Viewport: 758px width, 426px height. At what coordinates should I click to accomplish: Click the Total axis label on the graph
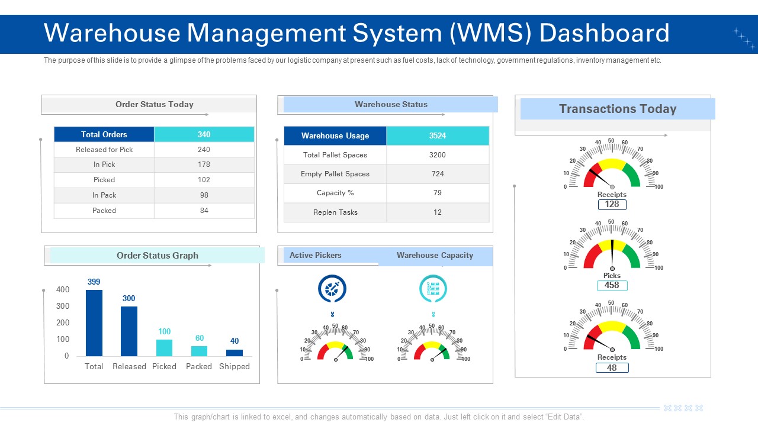point(94,367)
